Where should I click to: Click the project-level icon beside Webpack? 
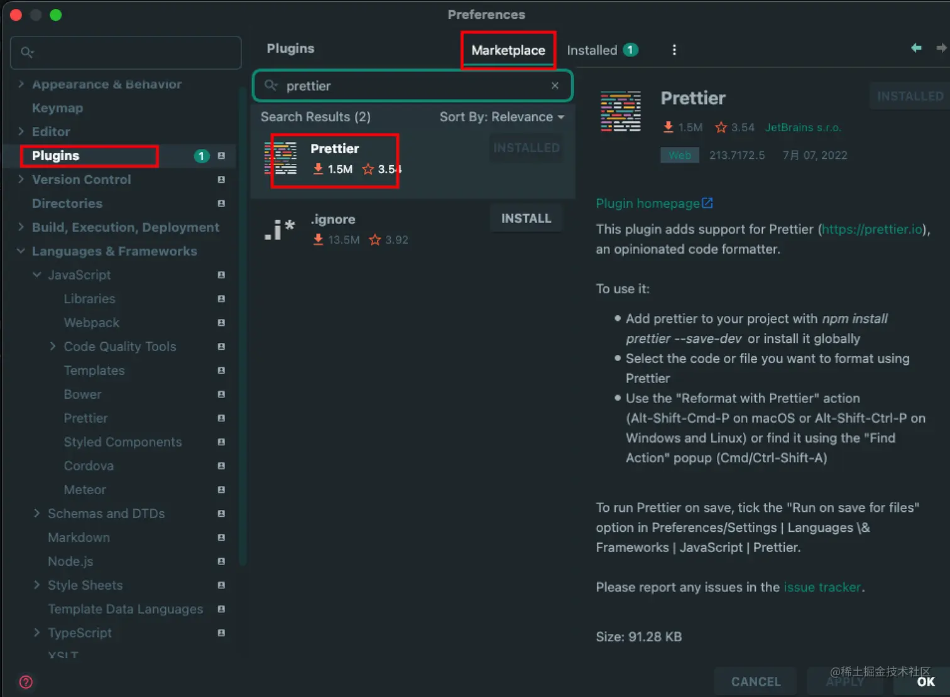click(221, 323)
